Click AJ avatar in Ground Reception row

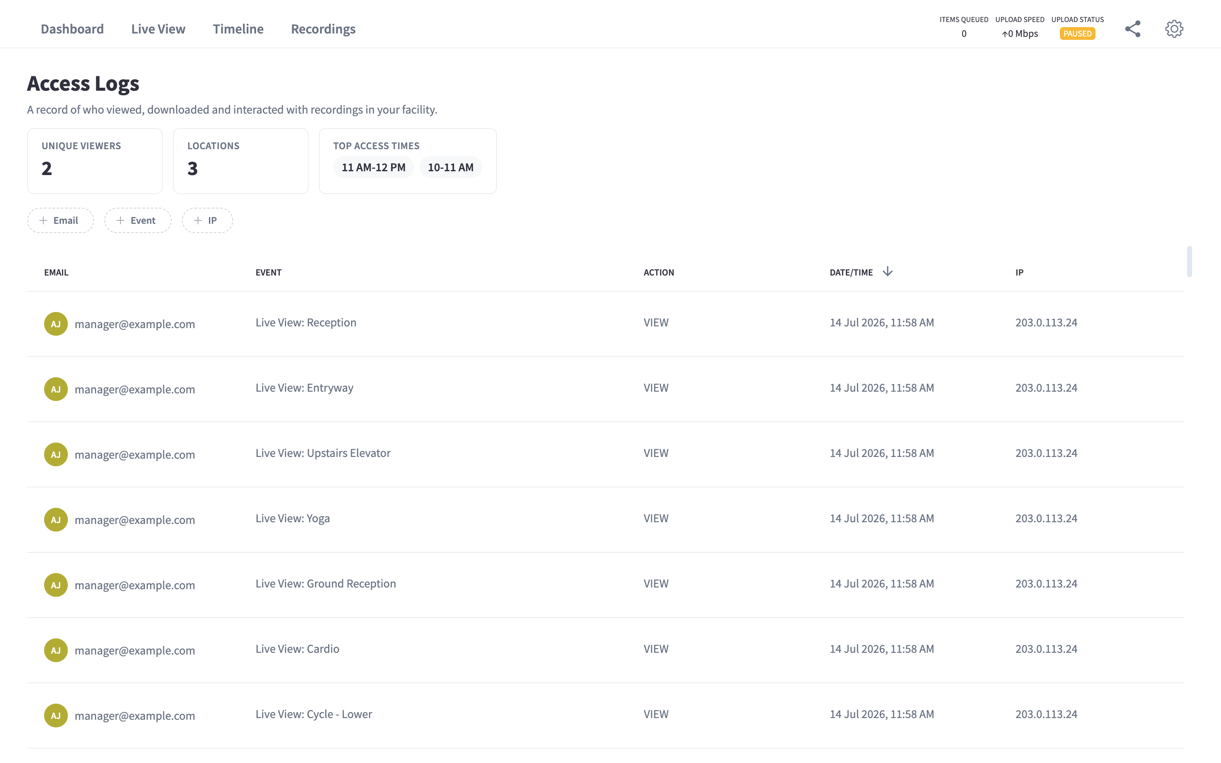coord(56,585)
